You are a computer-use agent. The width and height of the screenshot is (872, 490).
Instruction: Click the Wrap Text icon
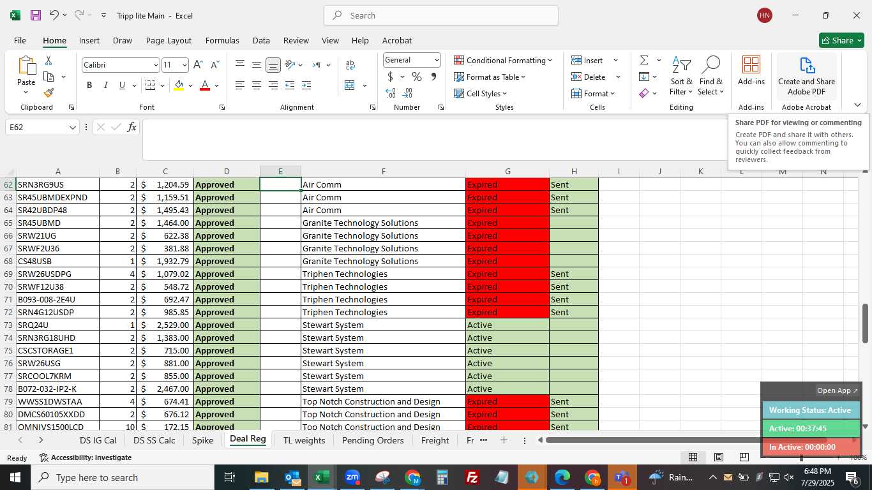click(350, 65)
